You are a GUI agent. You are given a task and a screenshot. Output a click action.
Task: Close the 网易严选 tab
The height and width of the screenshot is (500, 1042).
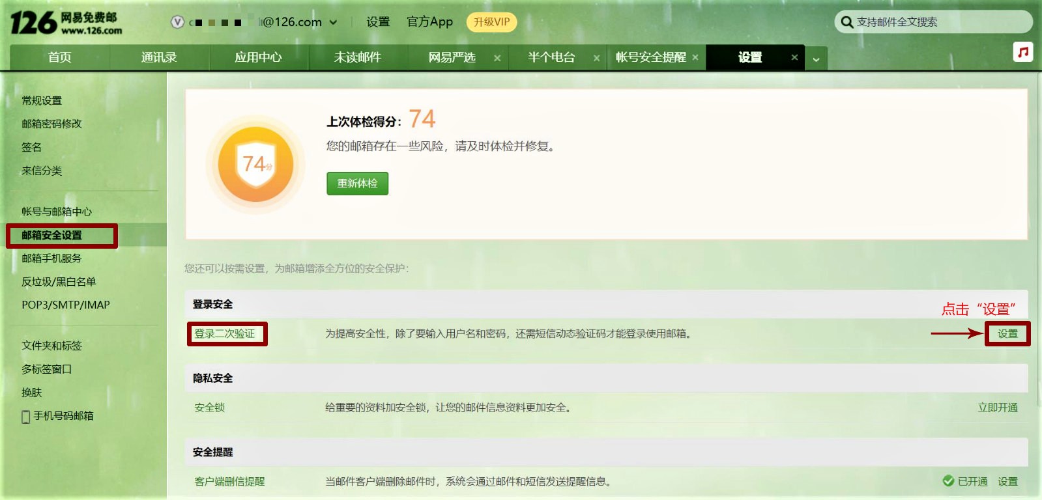497,58
